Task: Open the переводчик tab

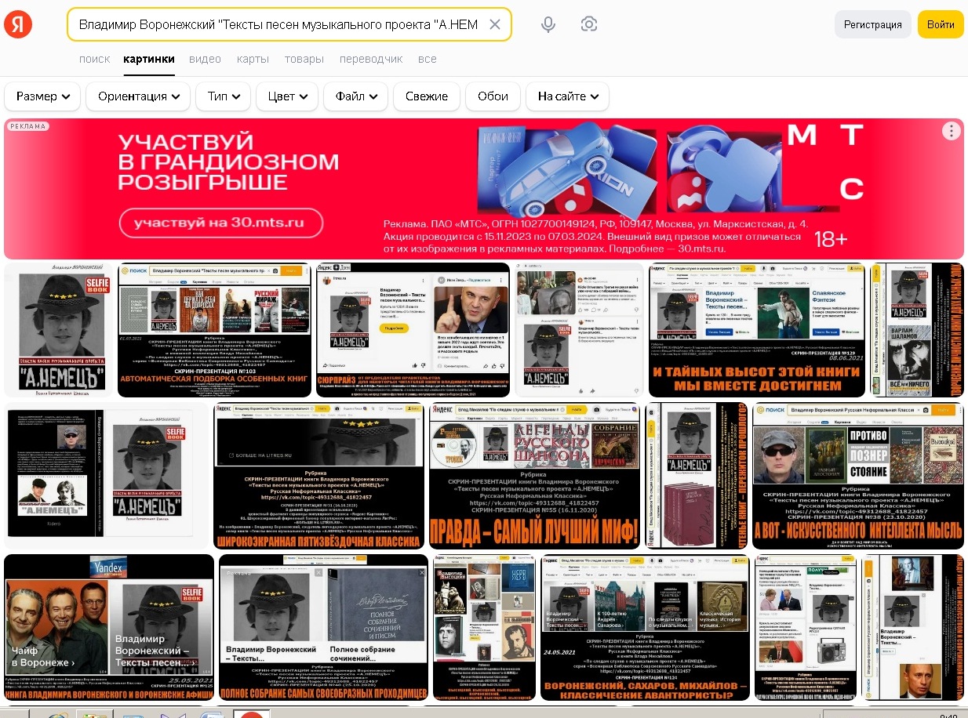Action: tap(371, 59)
